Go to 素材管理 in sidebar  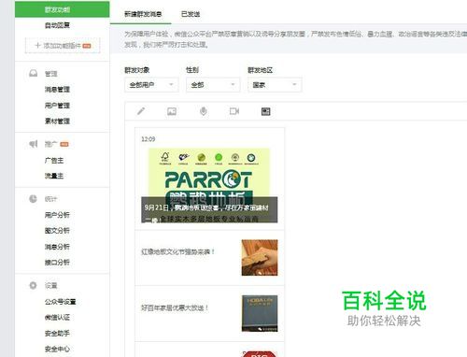tap(57, 121)
